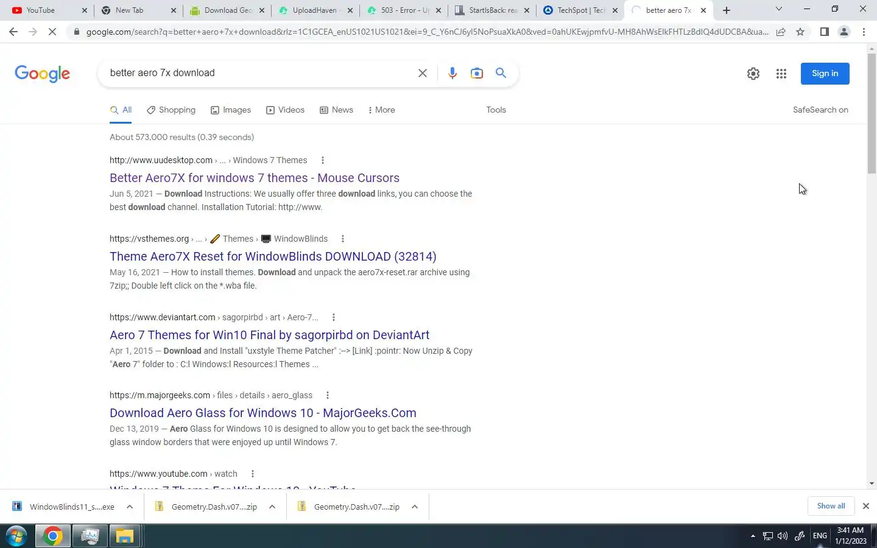Switch to Videos results
Image resolution: width=877 pixels, height=548 pixels.
click(x=285, y=110)
